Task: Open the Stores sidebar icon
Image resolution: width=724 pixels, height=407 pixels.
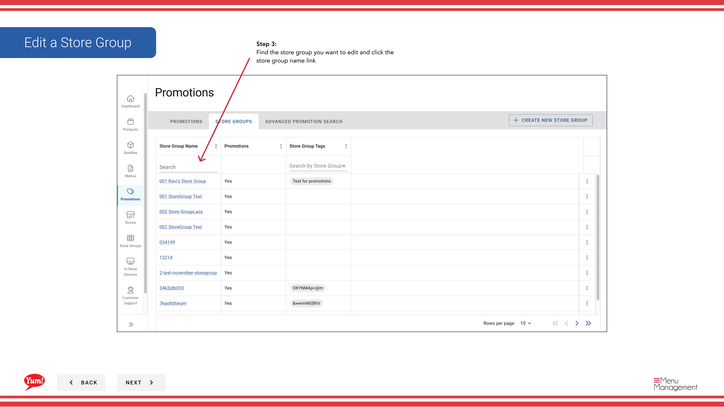Action: [130, 215]
